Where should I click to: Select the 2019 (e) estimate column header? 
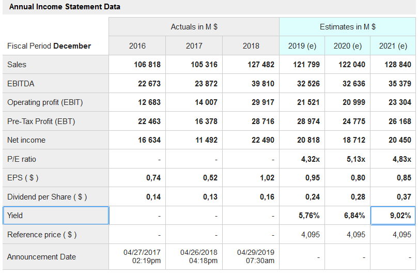[302, 46]
